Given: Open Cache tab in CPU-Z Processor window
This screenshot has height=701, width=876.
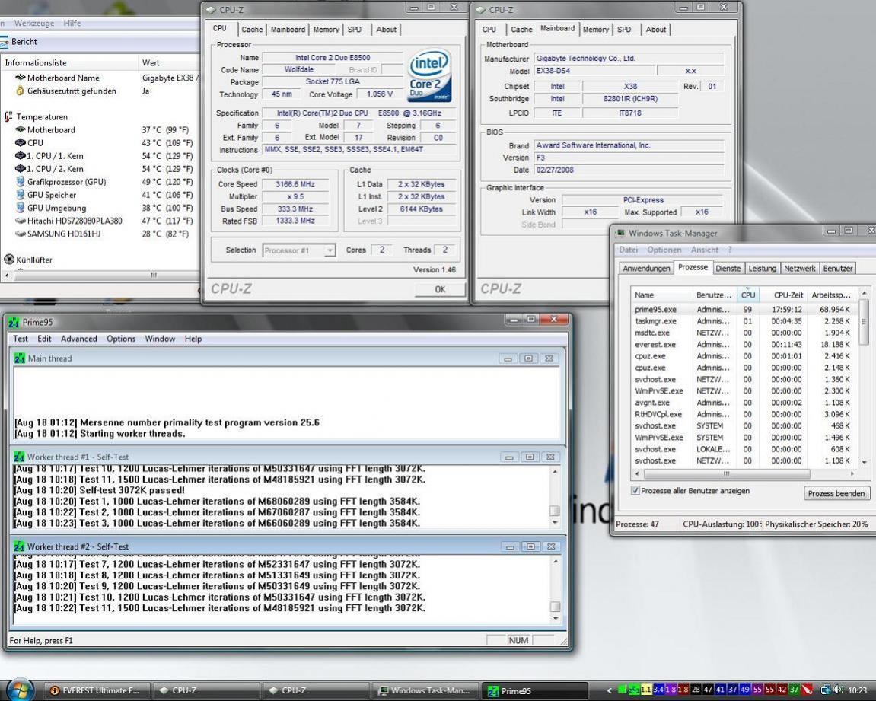Looking at the screenshot, I should 252,30.
